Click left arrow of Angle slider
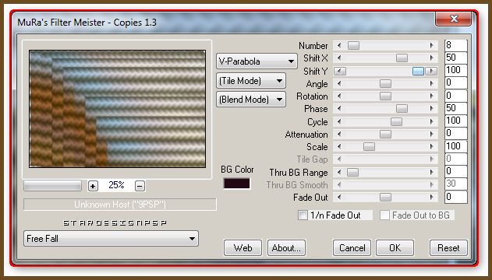Image resolution: width=492 pixels, height=280 pixels. 339,83
